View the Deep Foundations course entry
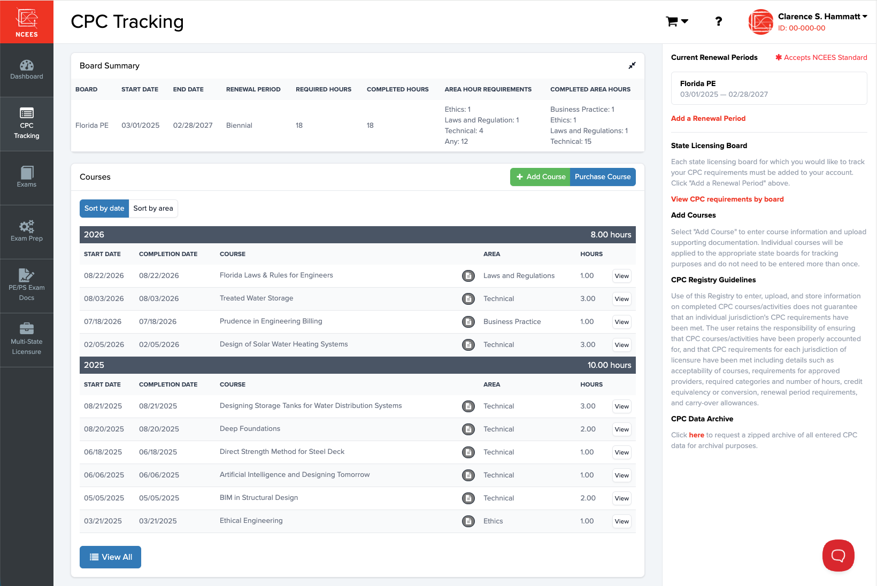 622,429
